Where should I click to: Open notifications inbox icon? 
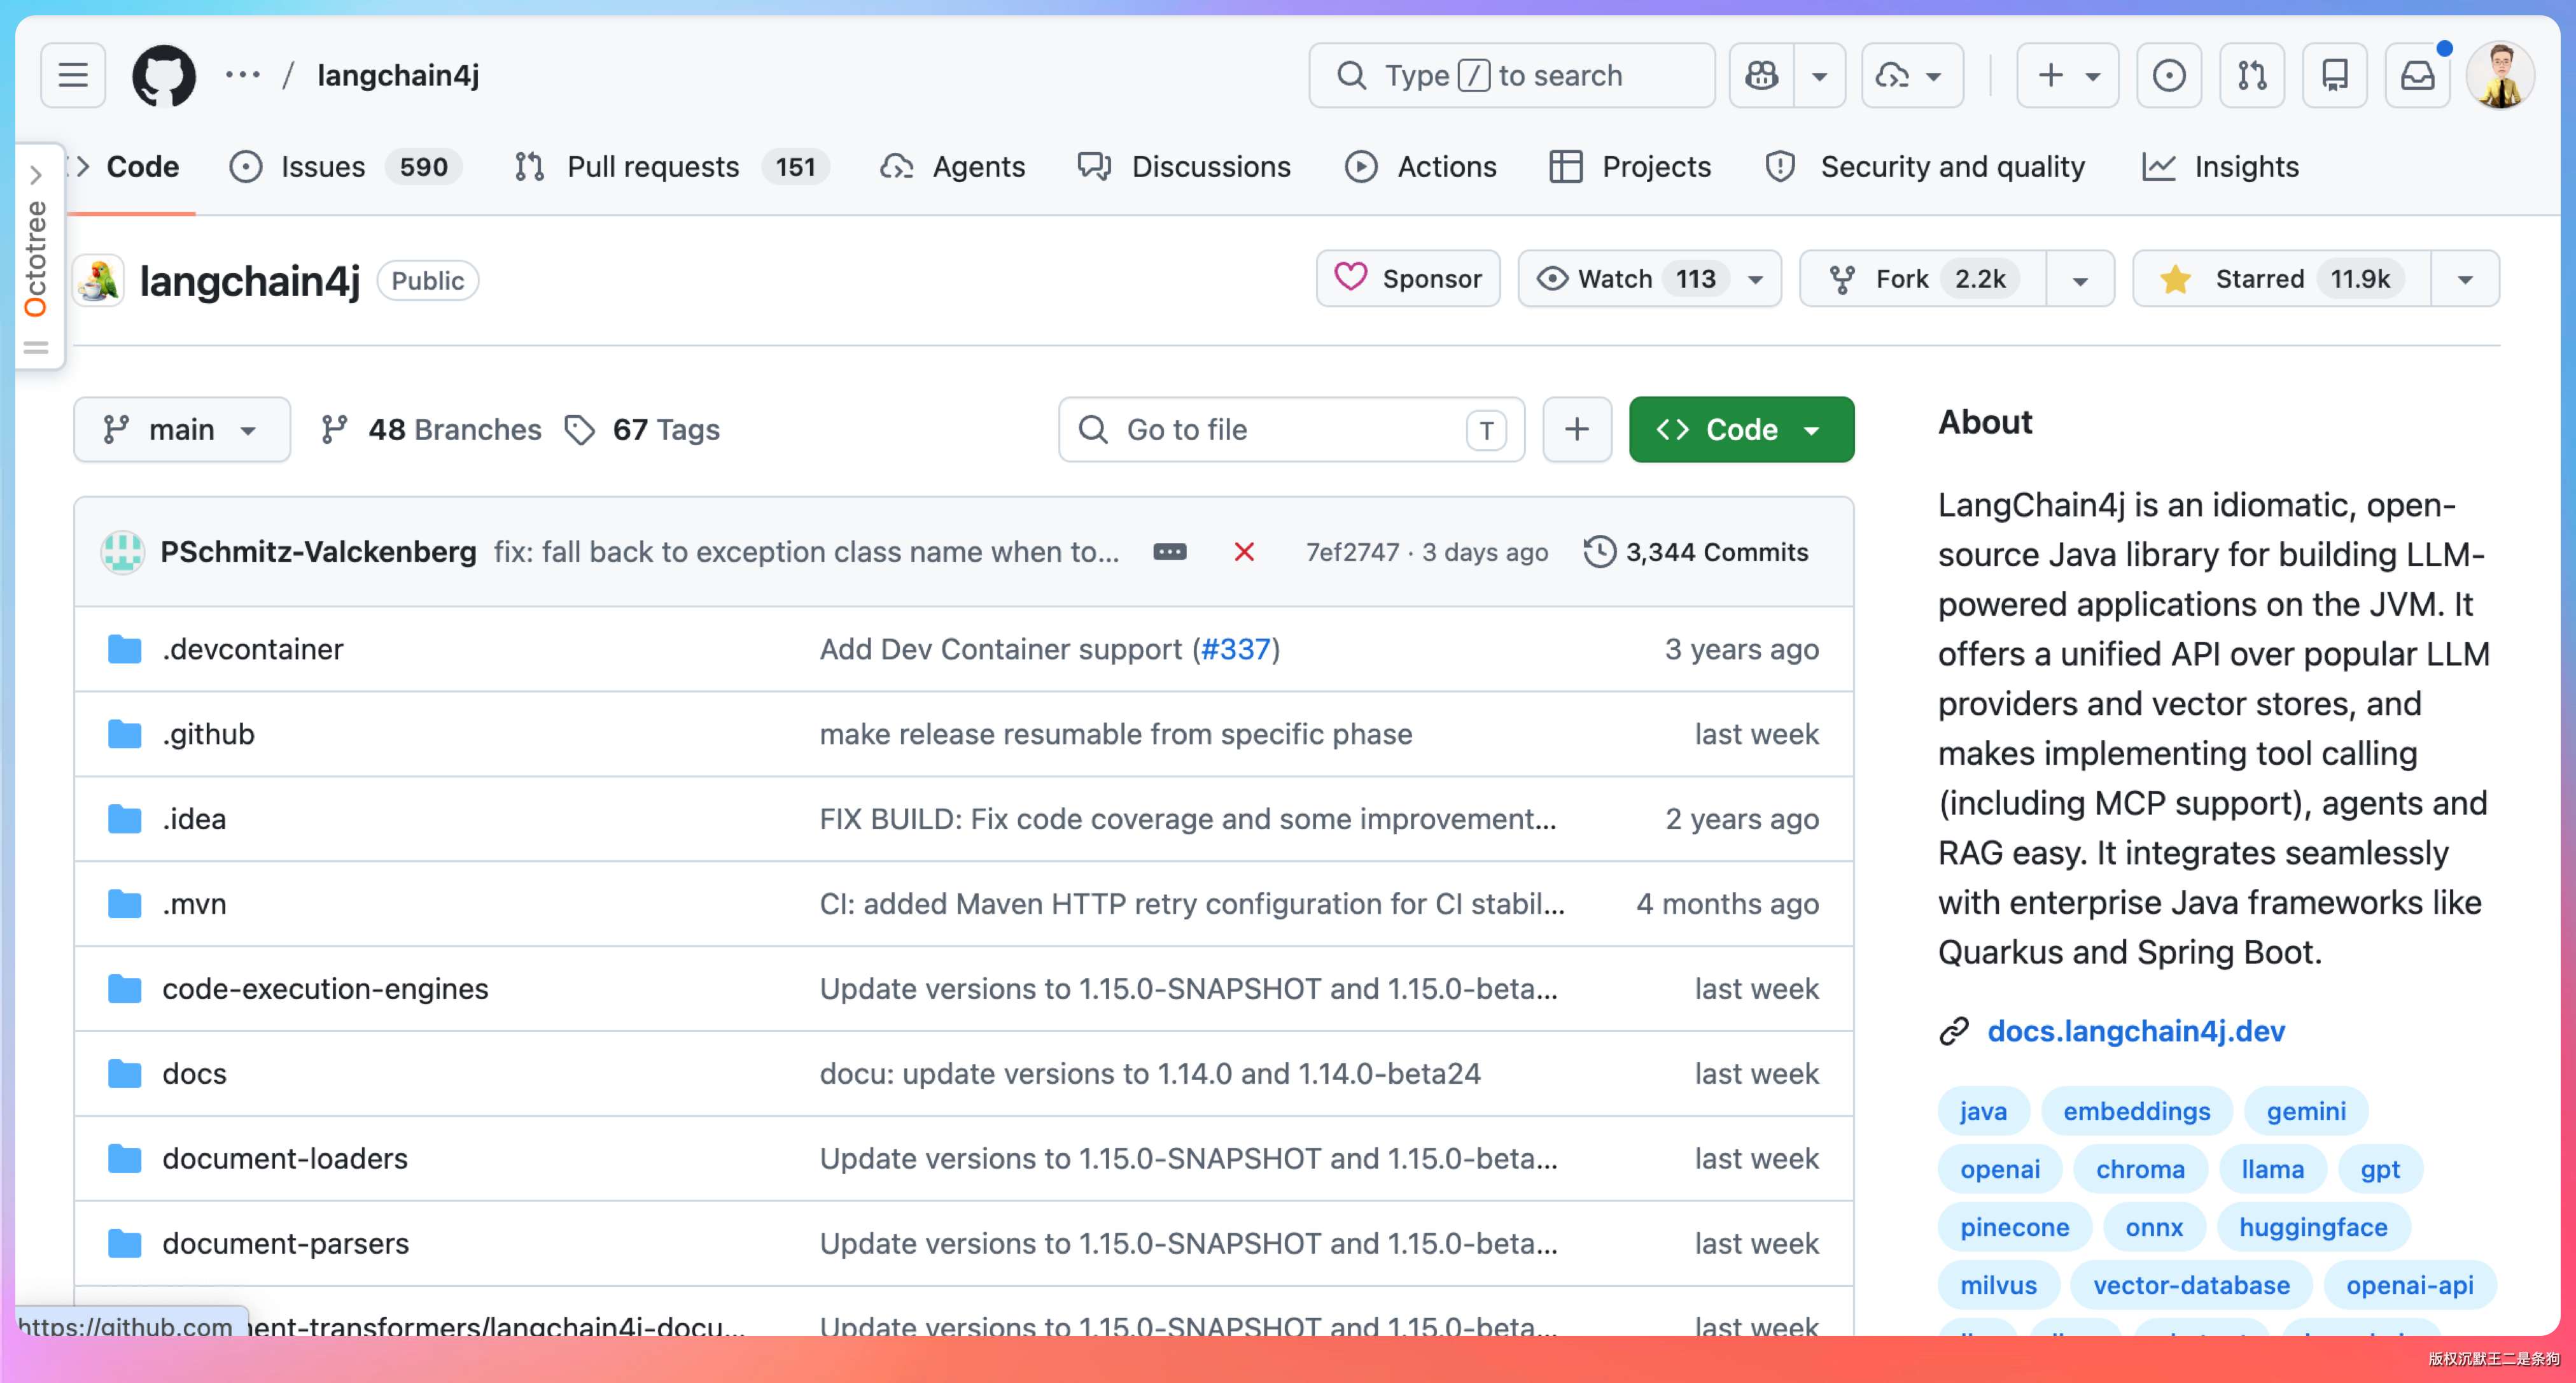pos(2417,75)
